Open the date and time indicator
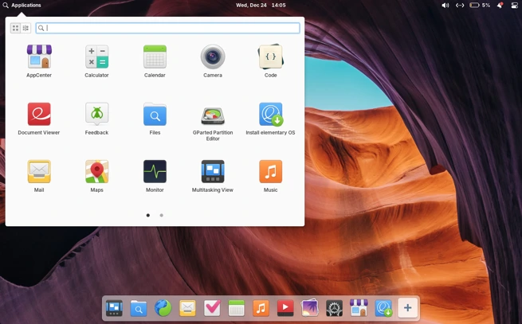522x324 pixels. pos(261,5)
